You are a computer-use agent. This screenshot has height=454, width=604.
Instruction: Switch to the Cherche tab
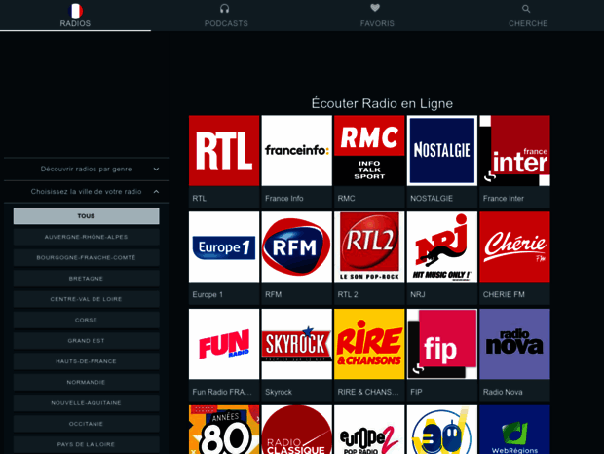pyautogui.click(x=528, y=16)
